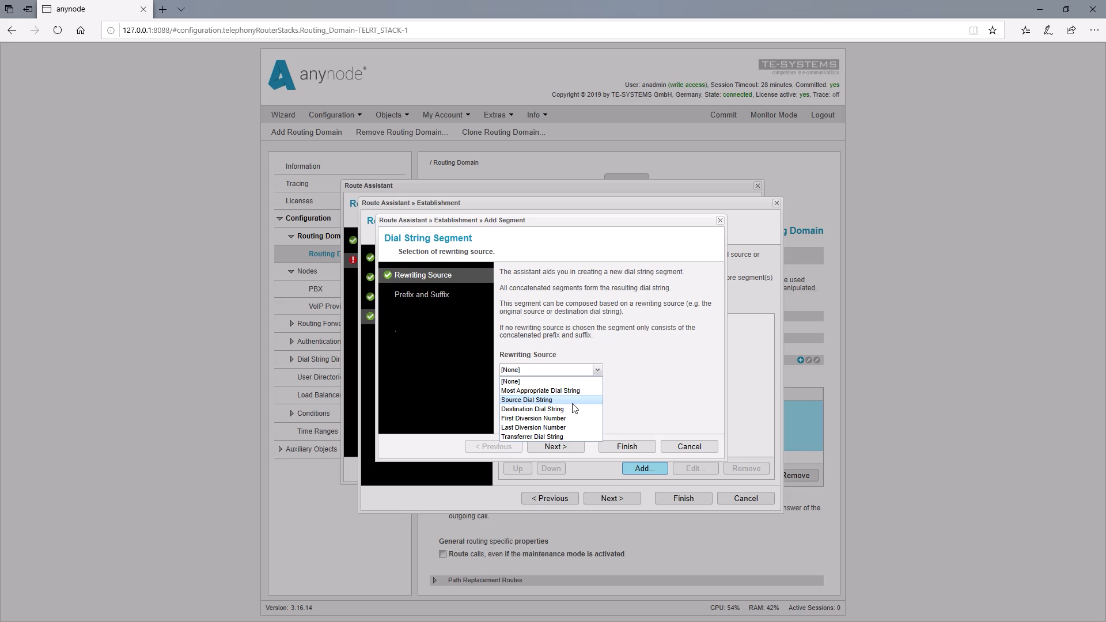Open the My Account menu
The image size is (1106, 622).
point(446,115)
